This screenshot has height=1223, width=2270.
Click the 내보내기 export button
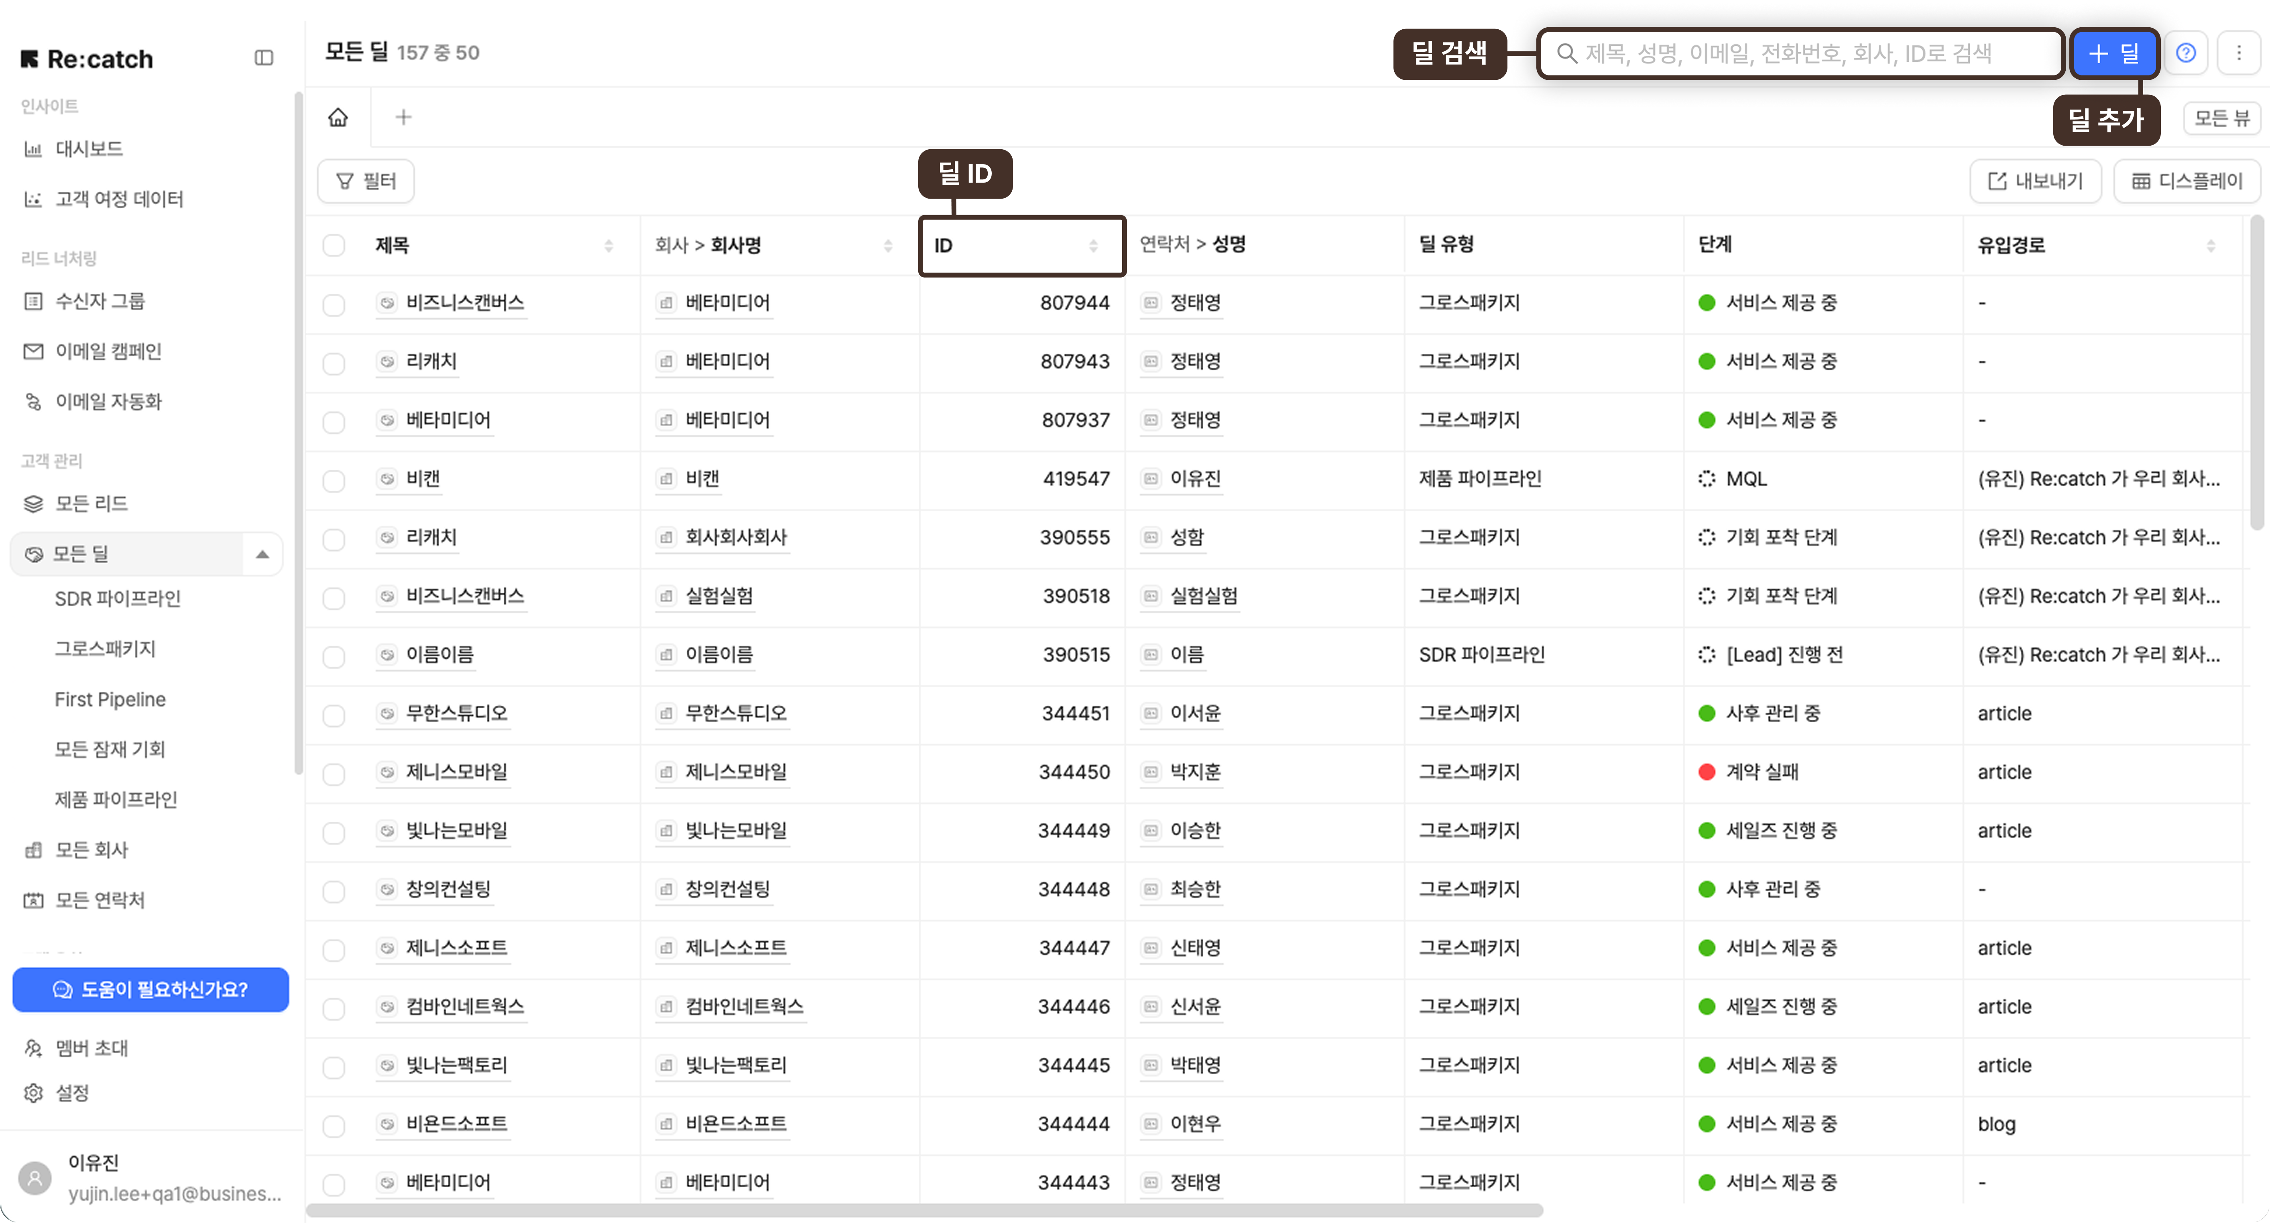(2036, 181)
